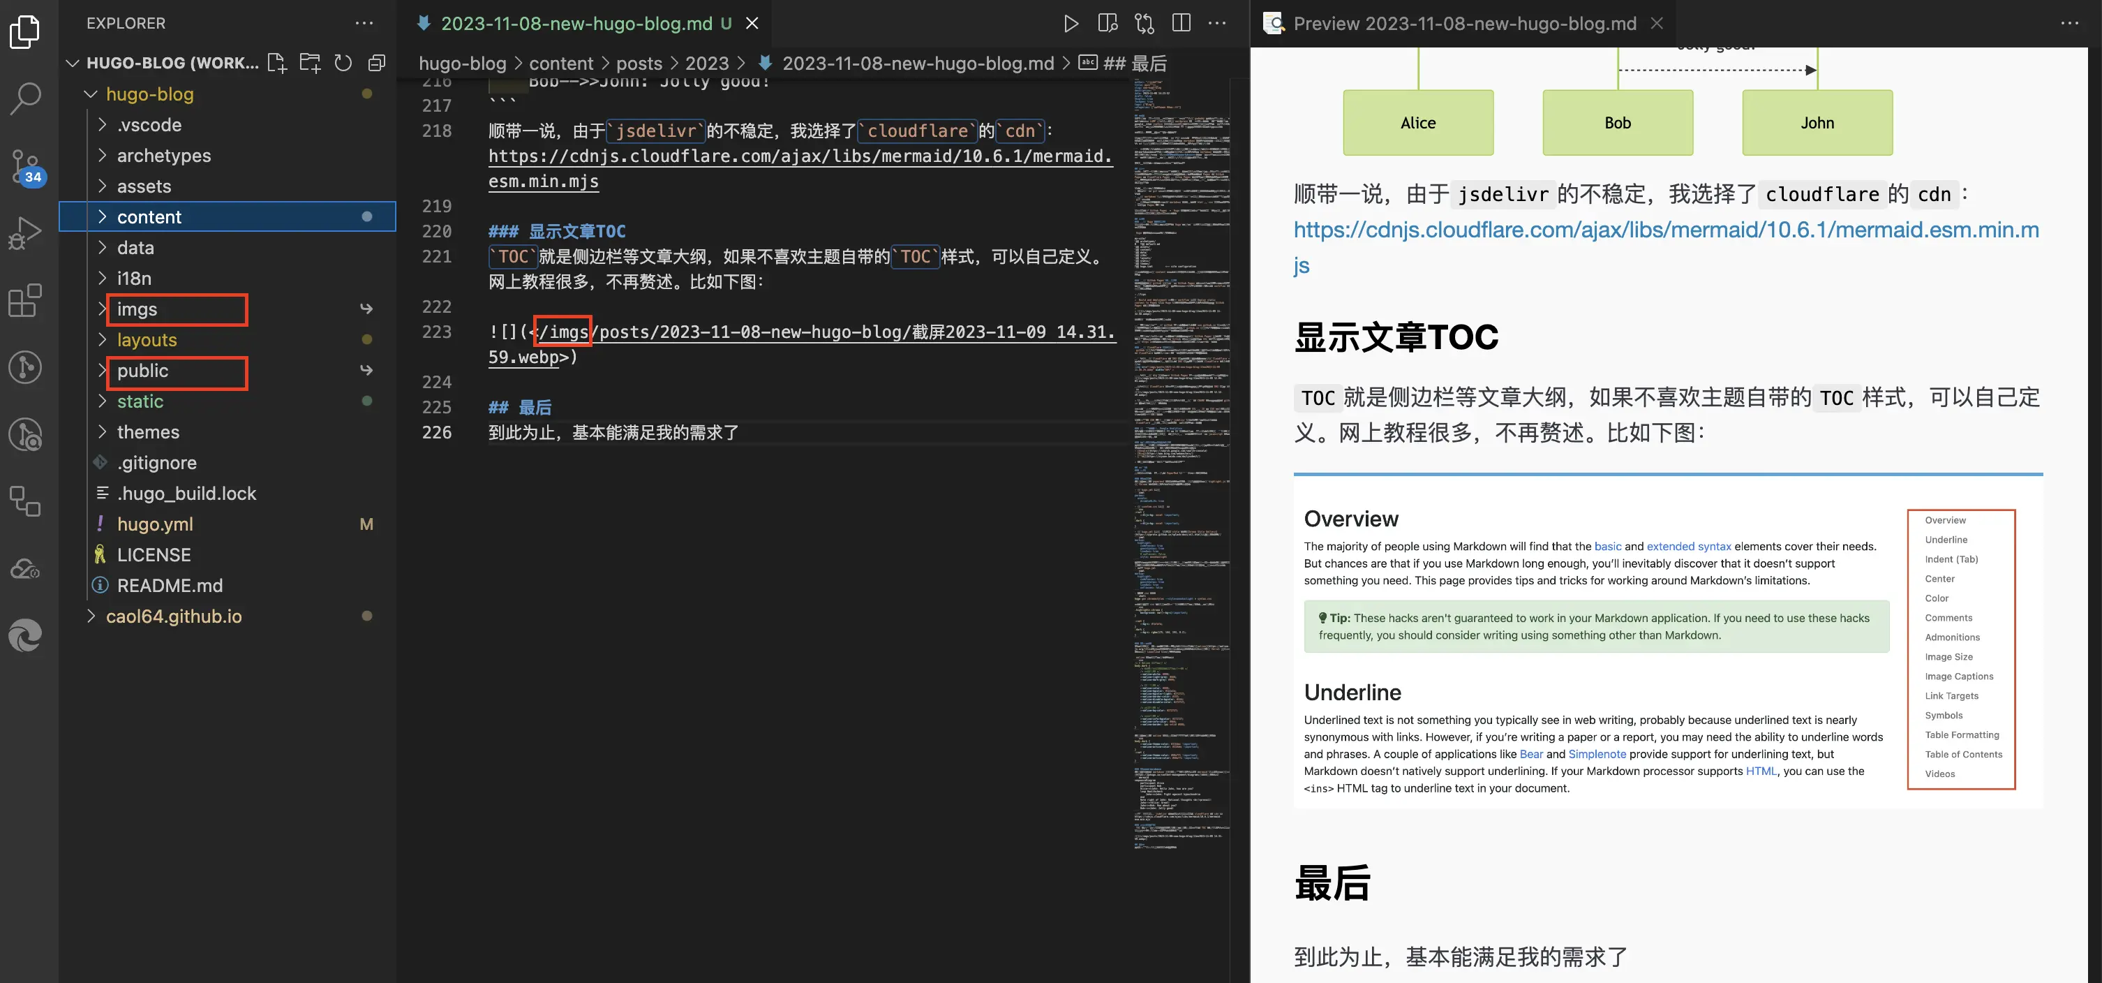
Task: Open the .gitignore file
Action: click(x=228, y=463)
